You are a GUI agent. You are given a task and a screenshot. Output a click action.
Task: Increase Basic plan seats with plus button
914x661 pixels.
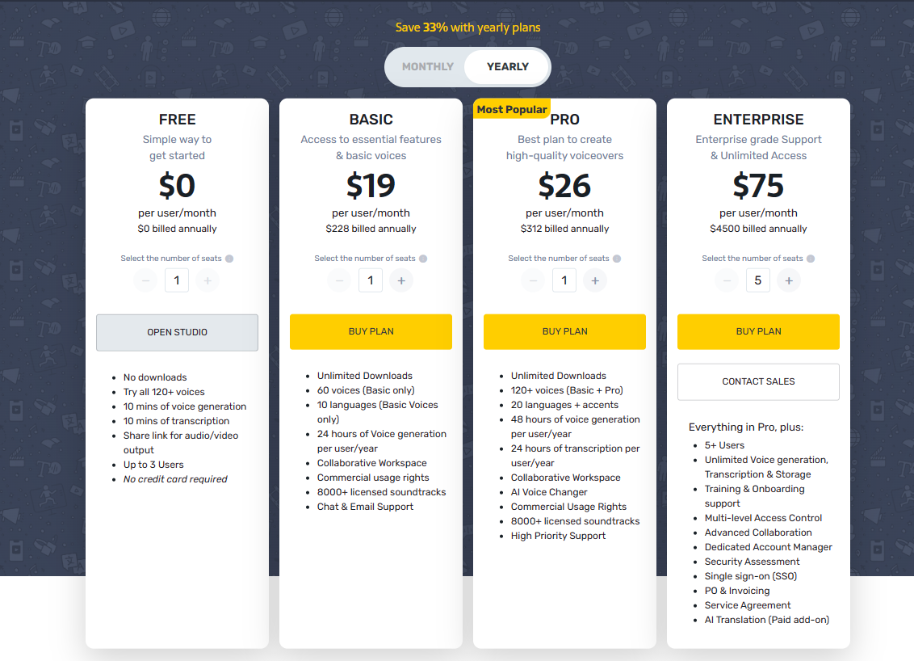(x=401, y=280)
